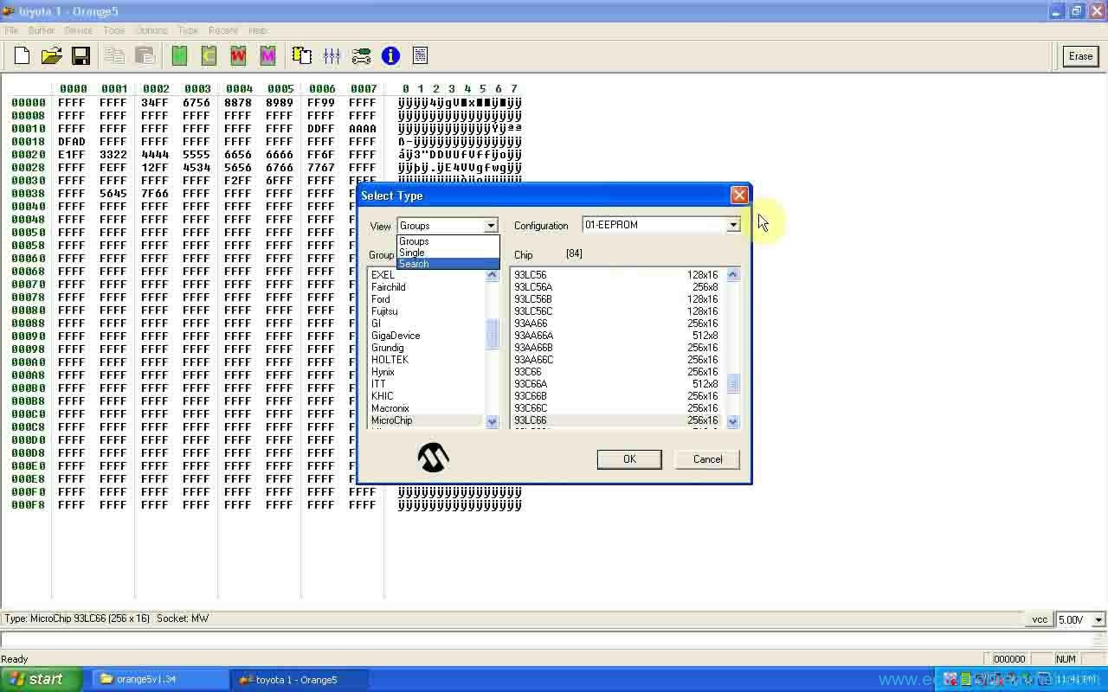This screenshot has height=692, width=1108.
Task: Open the vcc voltage 5.00V dropdown
Action: click(1098, 619)
